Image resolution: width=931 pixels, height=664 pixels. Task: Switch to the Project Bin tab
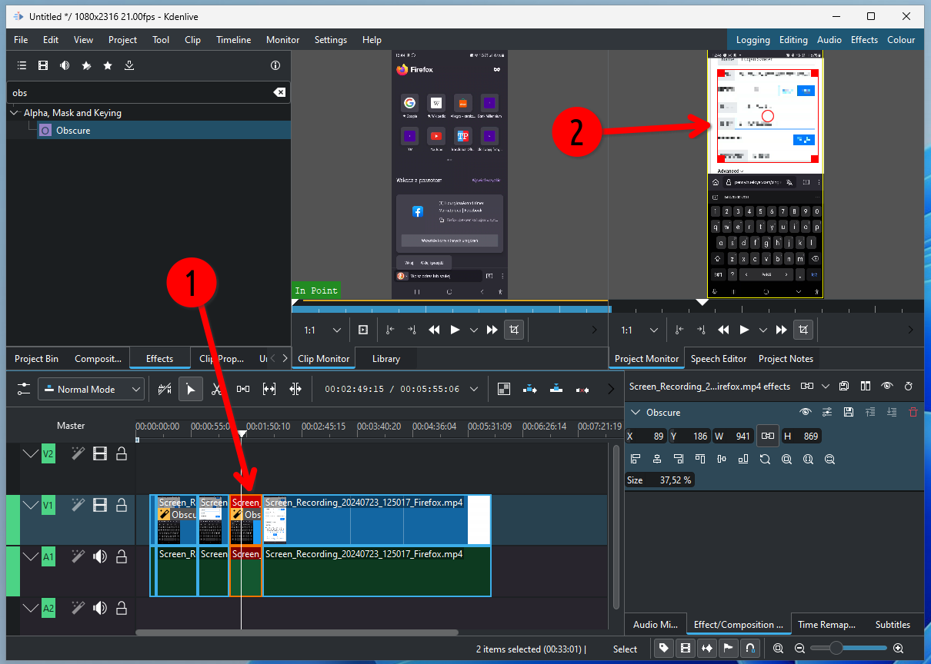36,358
